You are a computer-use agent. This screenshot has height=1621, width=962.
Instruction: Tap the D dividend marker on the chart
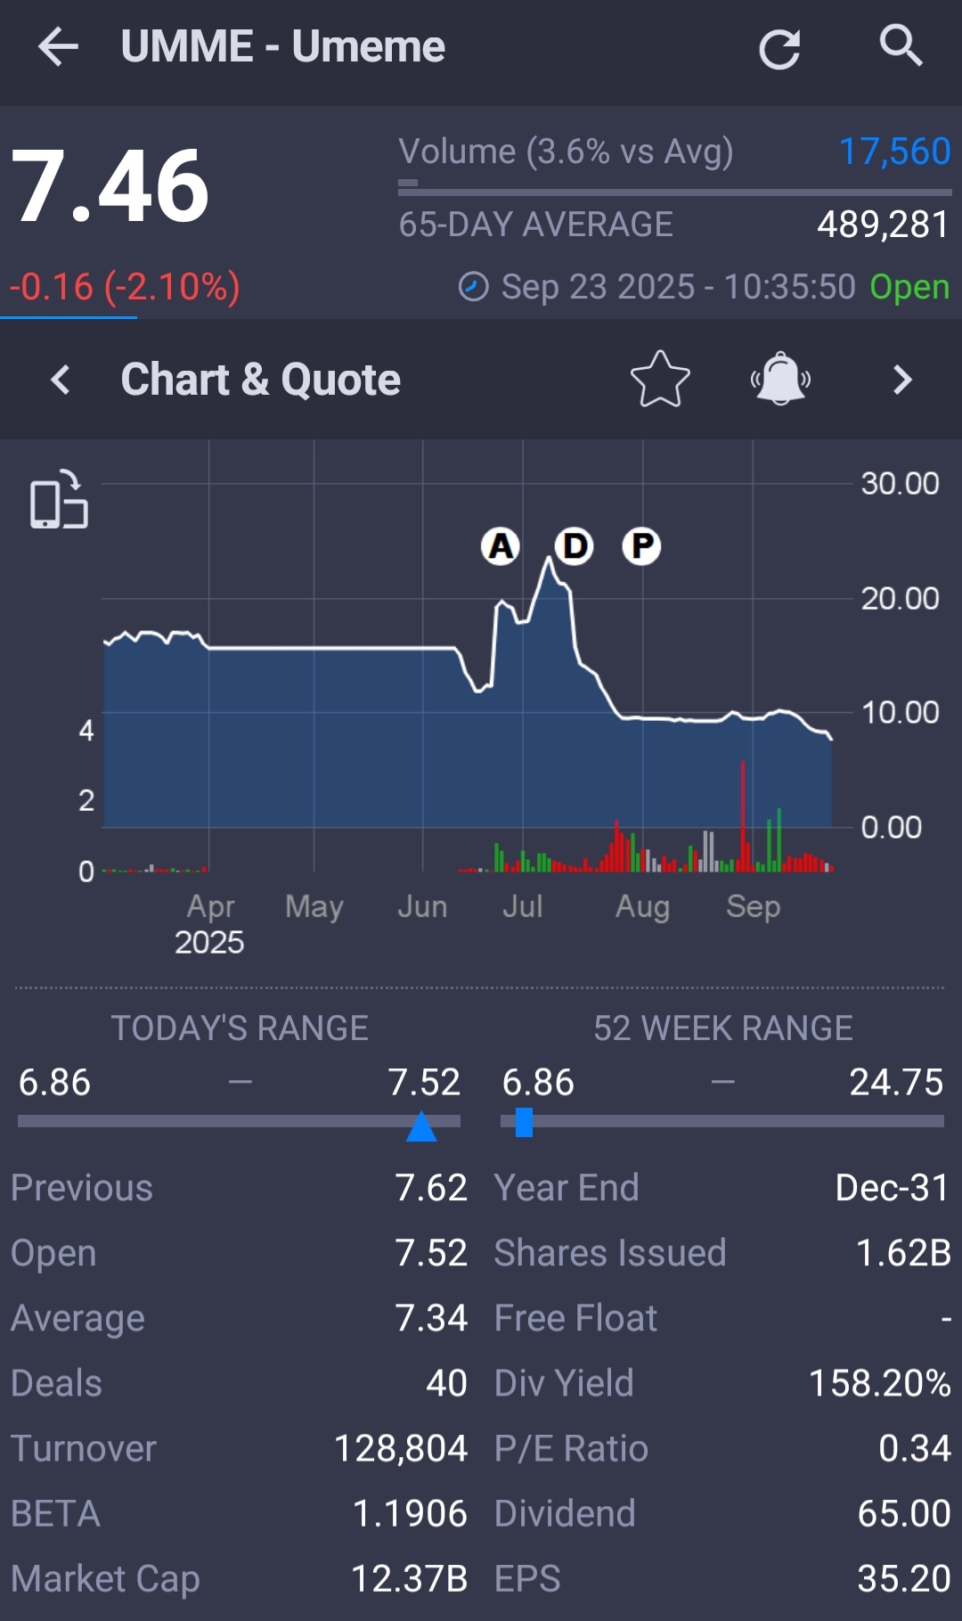click(x=575, y=545)
